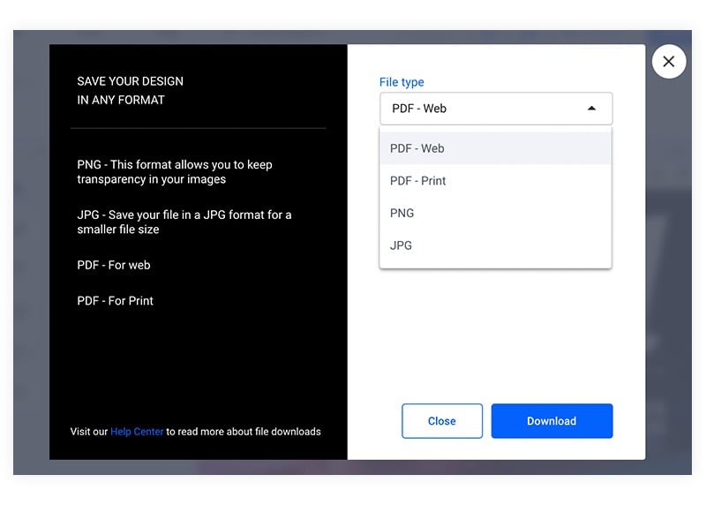Click the File type label

tap(402, 82)
